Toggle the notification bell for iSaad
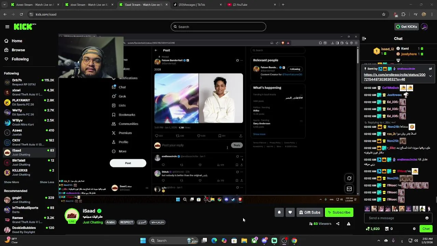The image size is (437, 246). click(x=279, y=212)
